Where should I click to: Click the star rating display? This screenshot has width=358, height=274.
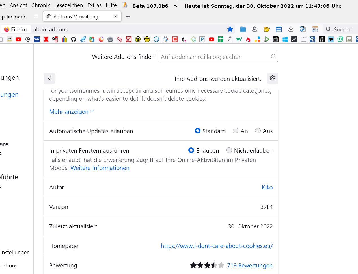click(207, 265)
